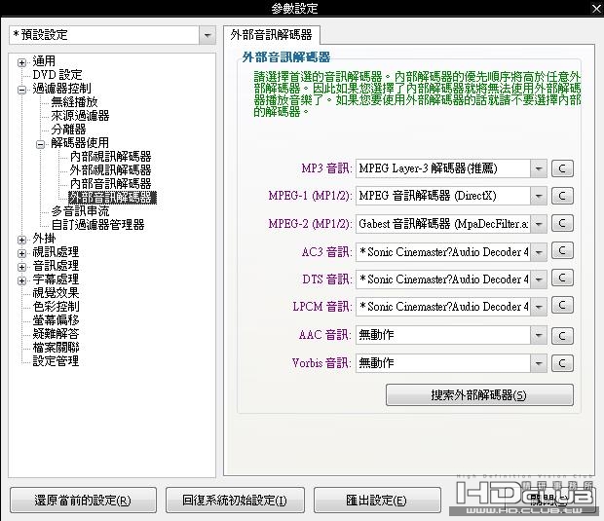Open the MP3 音訊 decoder dropdown

pos(539,168)
